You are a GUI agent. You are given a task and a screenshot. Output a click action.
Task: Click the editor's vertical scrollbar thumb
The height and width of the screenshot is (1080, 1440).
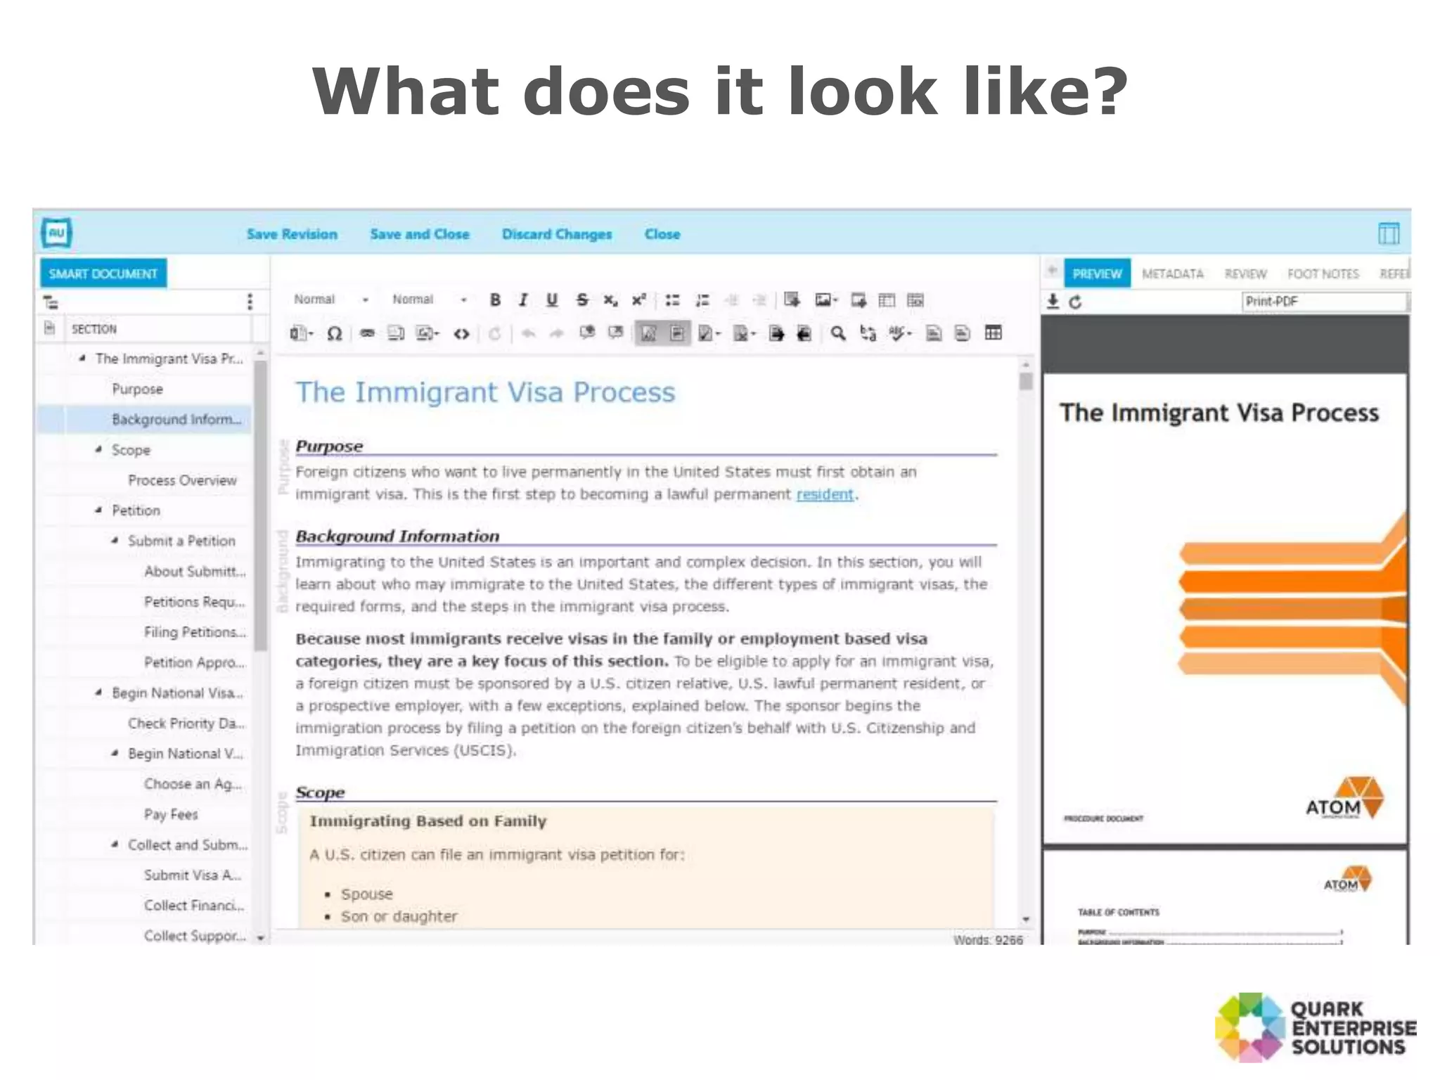click(x=1026, y=382)
